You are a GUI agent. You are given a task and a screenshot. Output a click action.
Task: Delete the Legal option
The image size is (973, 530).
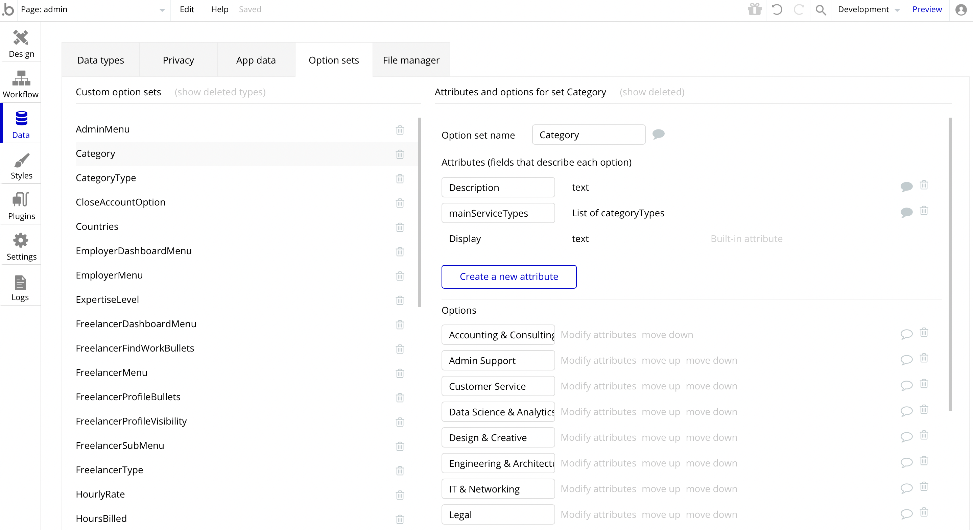924,512
